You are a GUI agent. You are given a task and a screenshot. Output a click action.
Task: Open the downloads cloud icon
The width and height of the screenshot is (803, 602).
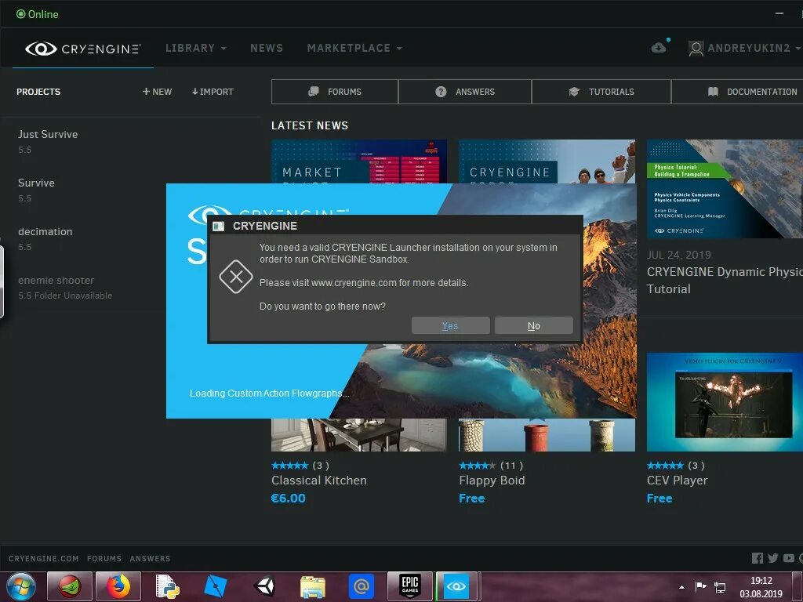(659, 48)
